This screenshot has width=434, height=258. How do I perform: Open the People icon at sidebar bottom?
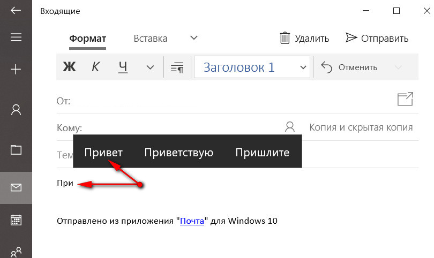(x=16, y=252)
